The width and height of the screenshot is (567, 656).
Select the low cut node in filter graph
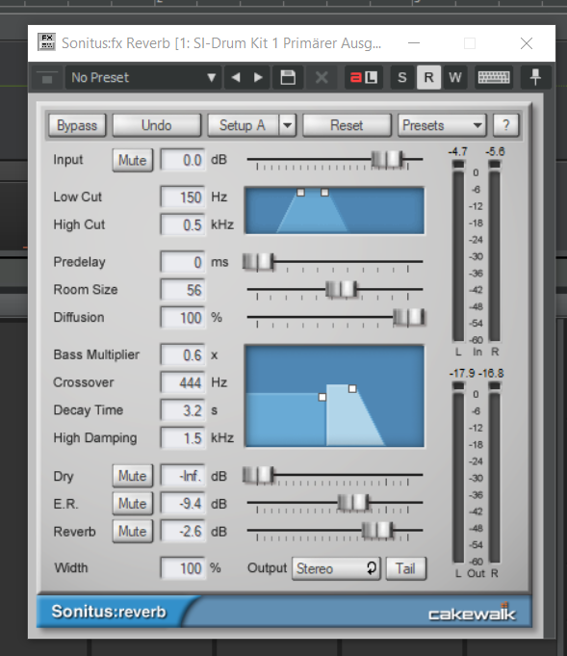[300, 193]
